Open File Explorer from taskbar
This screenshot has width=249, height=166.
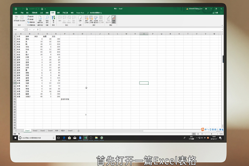pyautogui.click(x=96, y=138)
